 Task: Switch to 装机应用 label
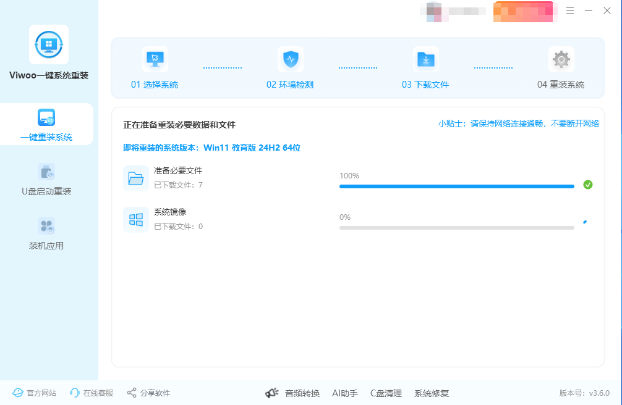(x=46, y=246)
